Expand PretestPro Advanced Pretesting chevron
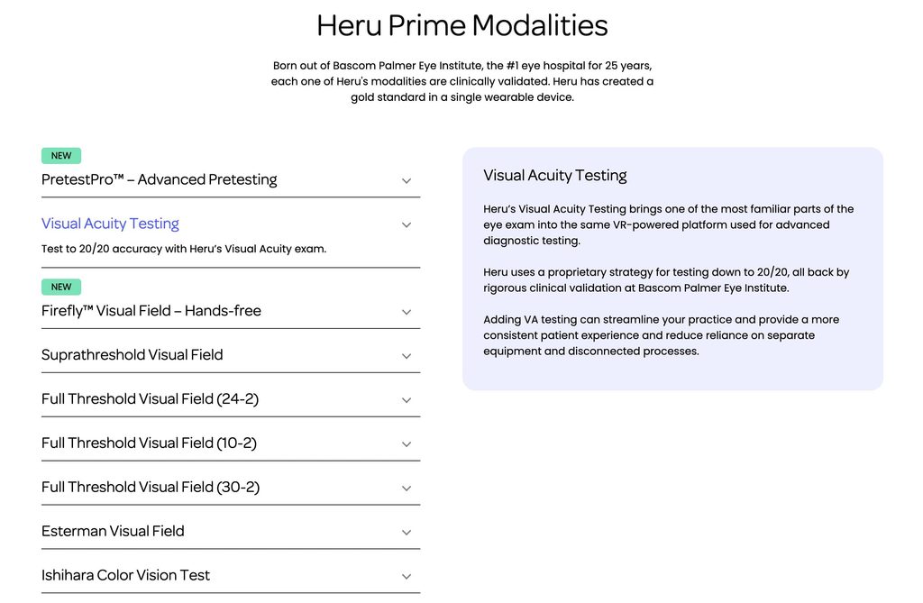This screenshot has width=923, height=603. tap(407, 181)
